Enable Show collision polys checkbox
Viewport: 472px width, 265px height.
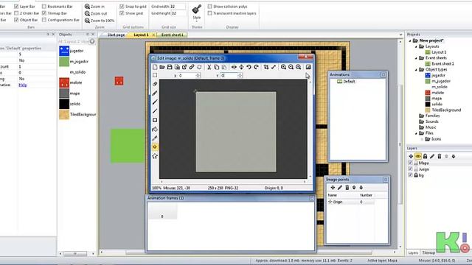tap(209, 7)
